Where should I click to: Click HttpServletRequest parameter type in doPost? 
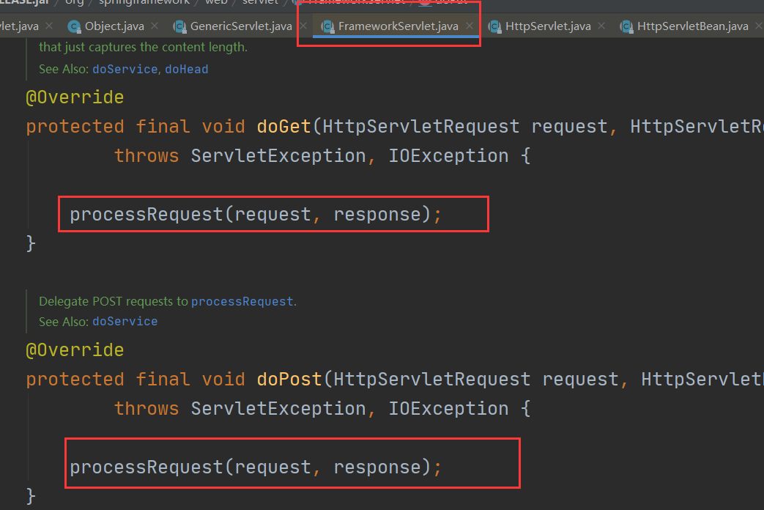tap(431, 380)
